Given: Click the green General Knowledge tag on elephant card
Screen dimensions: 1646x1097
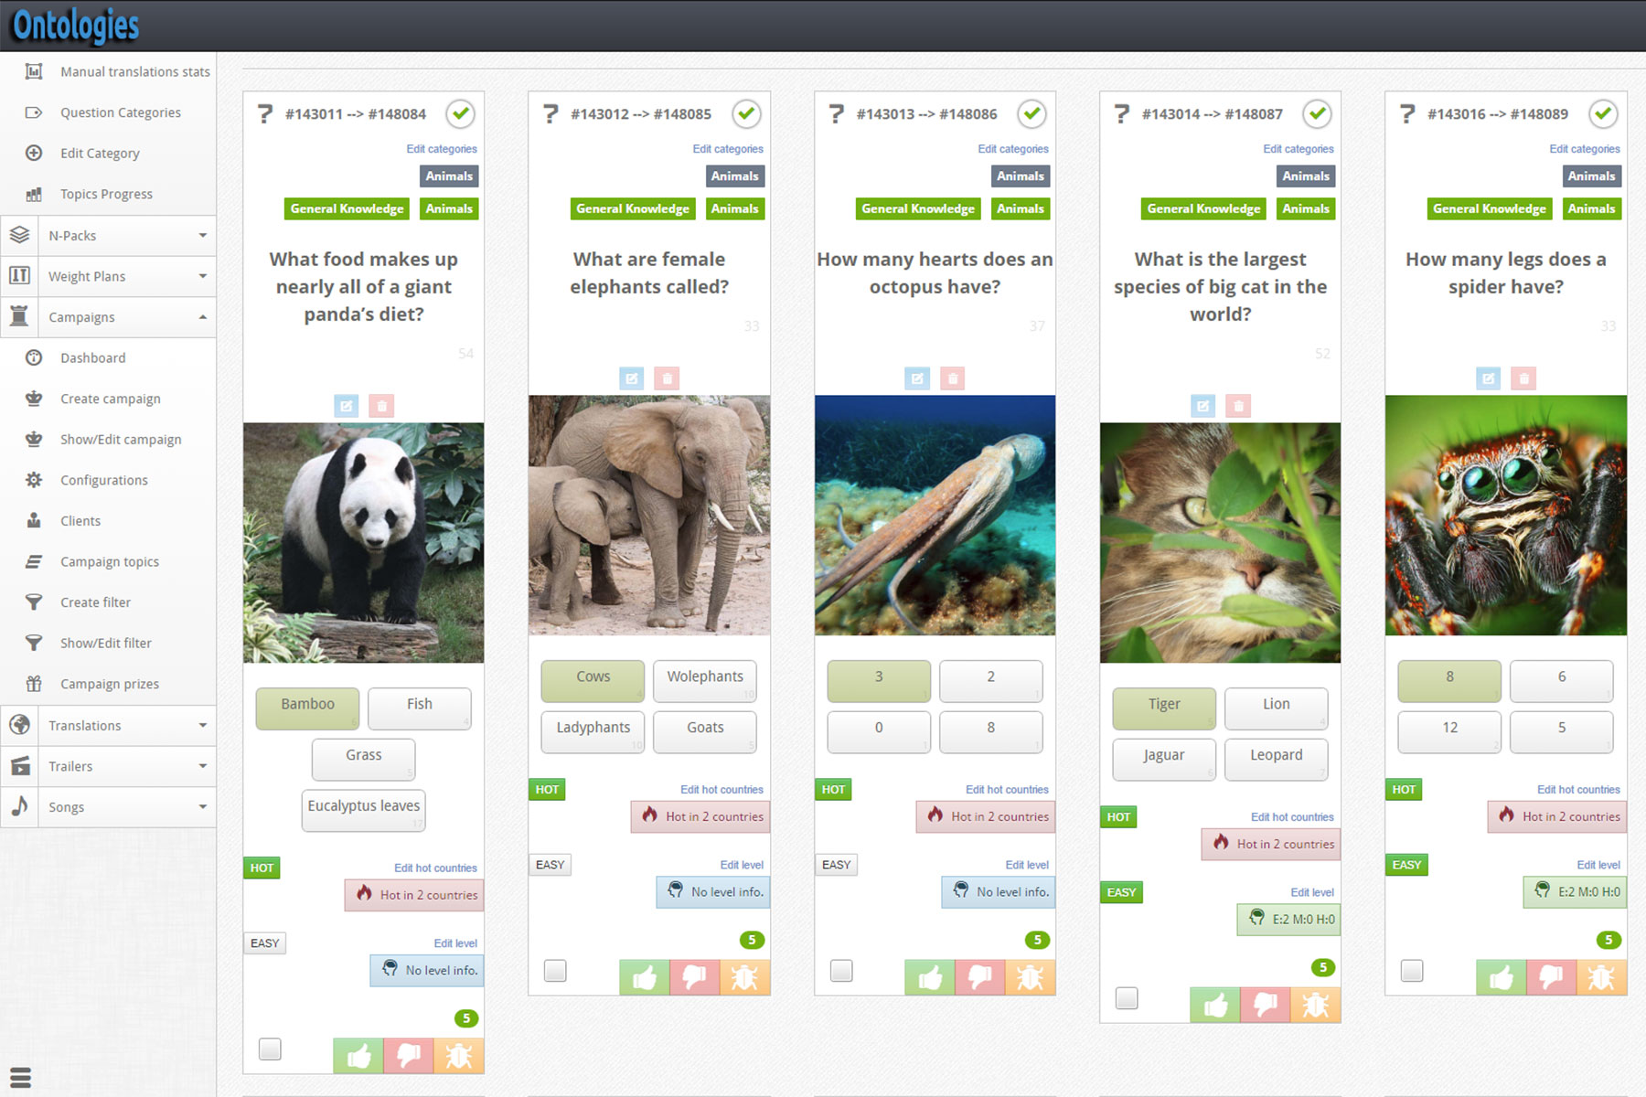Looking at the screenshot, I should pyautogui.click(x=632, y=209).
